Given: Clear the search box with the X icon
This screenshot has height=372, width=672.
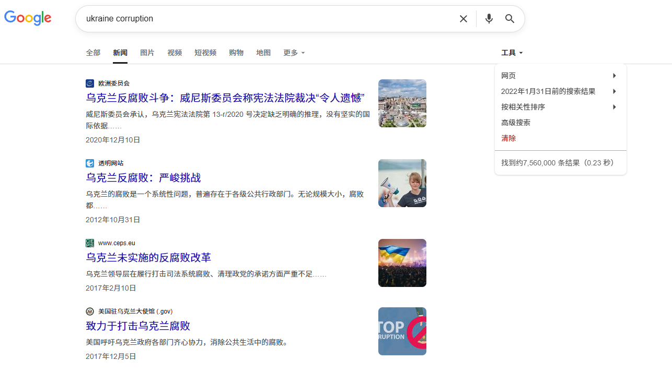Looking at the screenshot, I should click(464, 19).
